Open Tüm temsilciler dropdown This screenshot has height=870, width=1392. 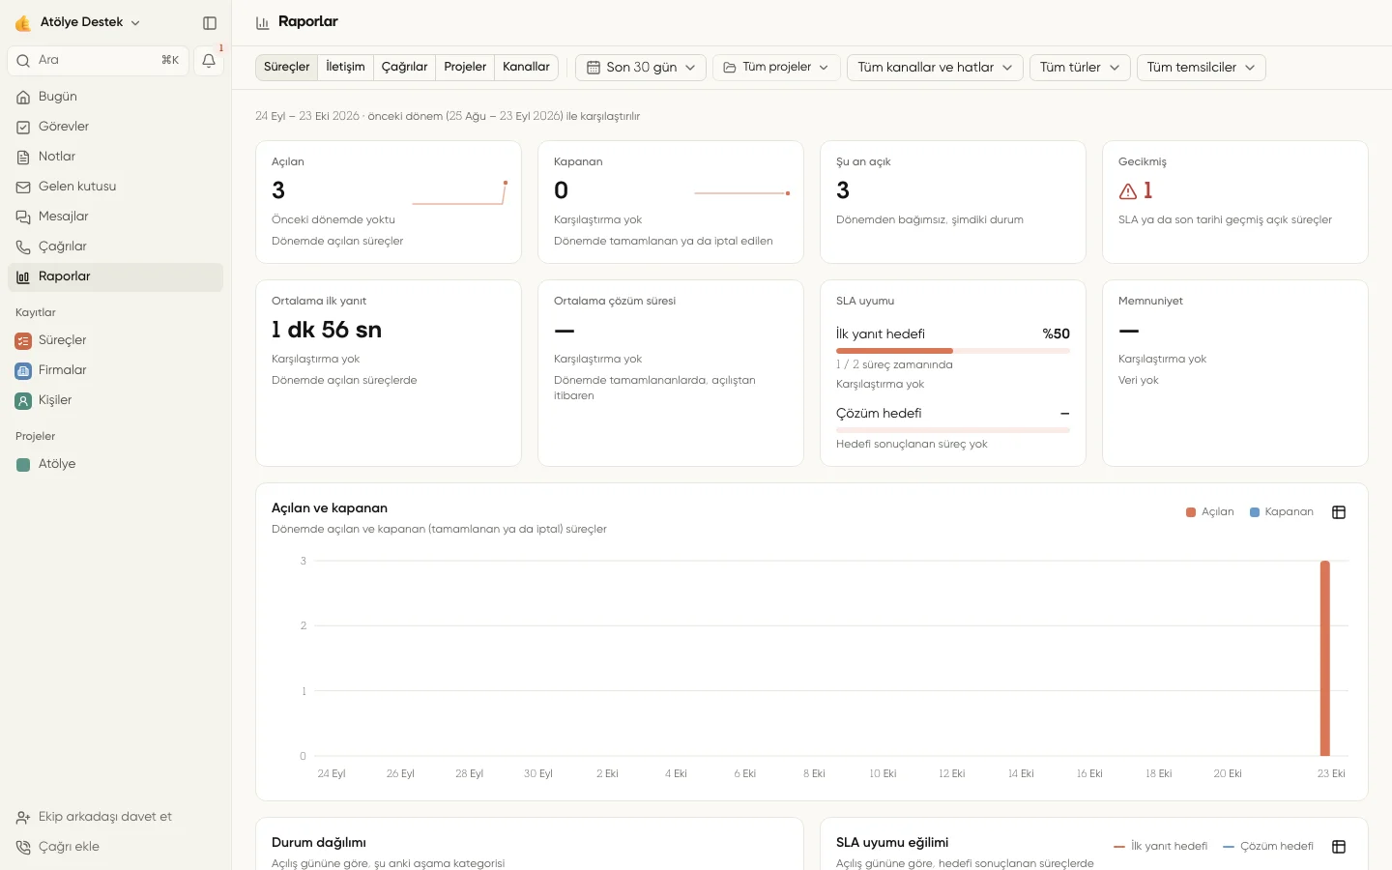1201,68
